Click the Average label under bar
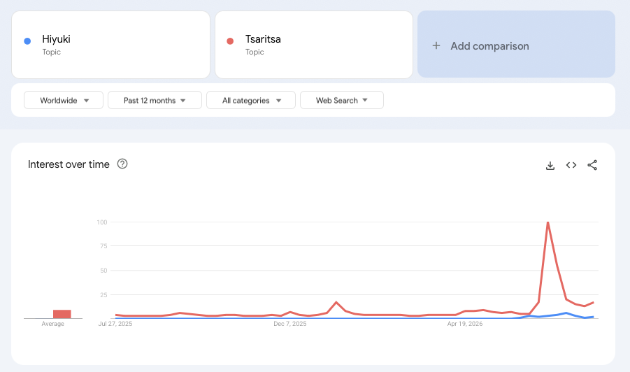This screenshot has height=372, width=630. (x=52, y=324)
